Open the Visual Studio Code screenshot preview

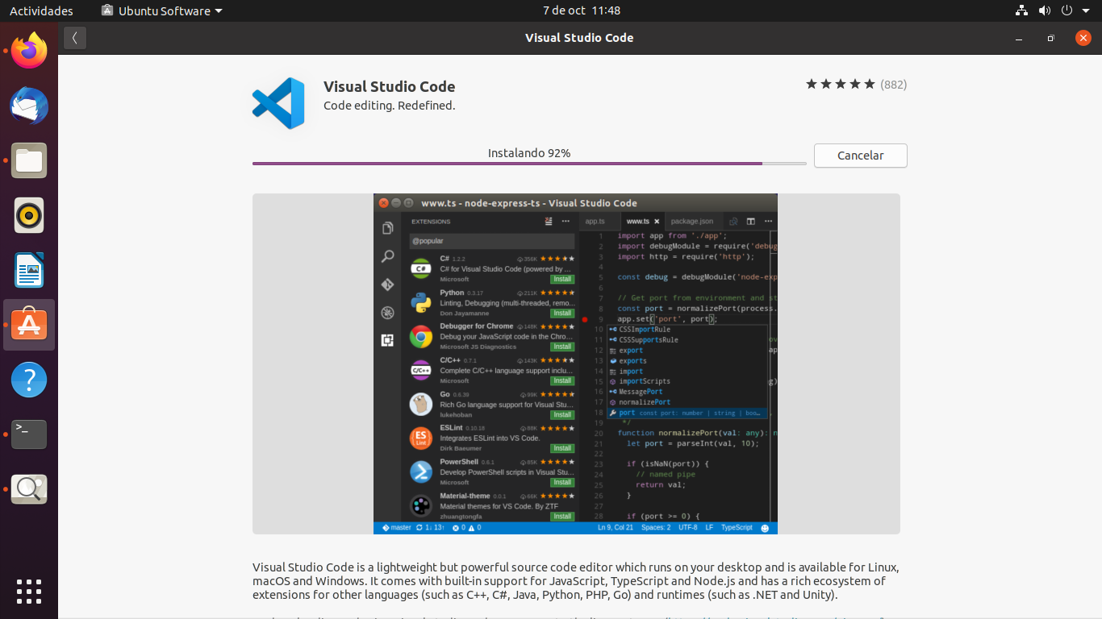[576, 364]
